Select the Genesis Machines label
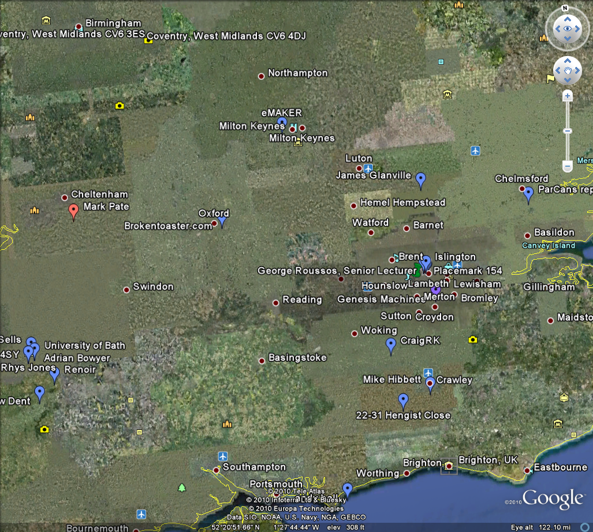The height and width of the screenshot is (532, 593). [382, 299]
